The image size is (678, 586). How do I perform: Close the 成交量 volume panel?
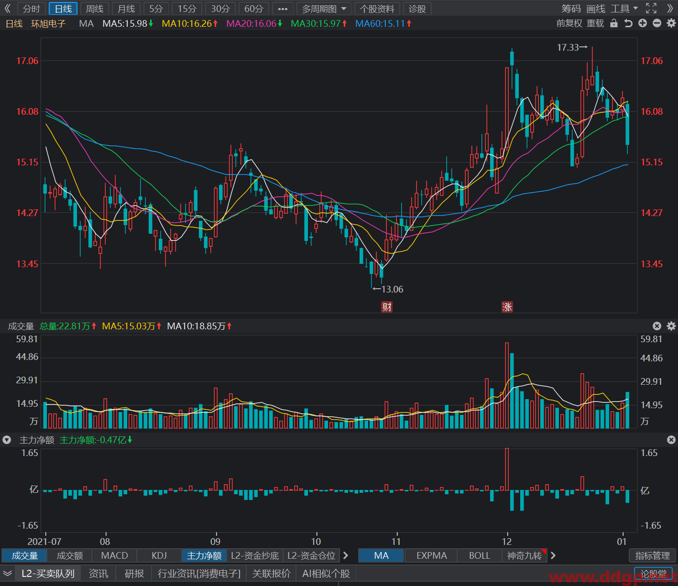tap(657, 326)
